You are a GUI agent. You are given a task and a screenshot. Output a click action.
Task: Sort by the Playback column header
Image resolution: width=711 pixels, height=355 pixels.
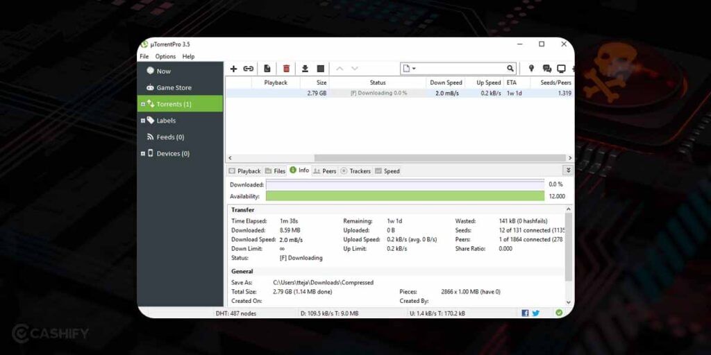point(276,83)
